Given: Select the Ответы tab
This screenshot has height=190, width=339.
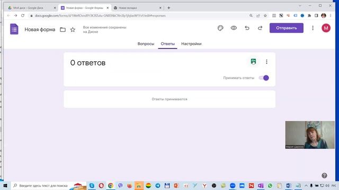Looking at the screenshot, I should click(167, 44).
